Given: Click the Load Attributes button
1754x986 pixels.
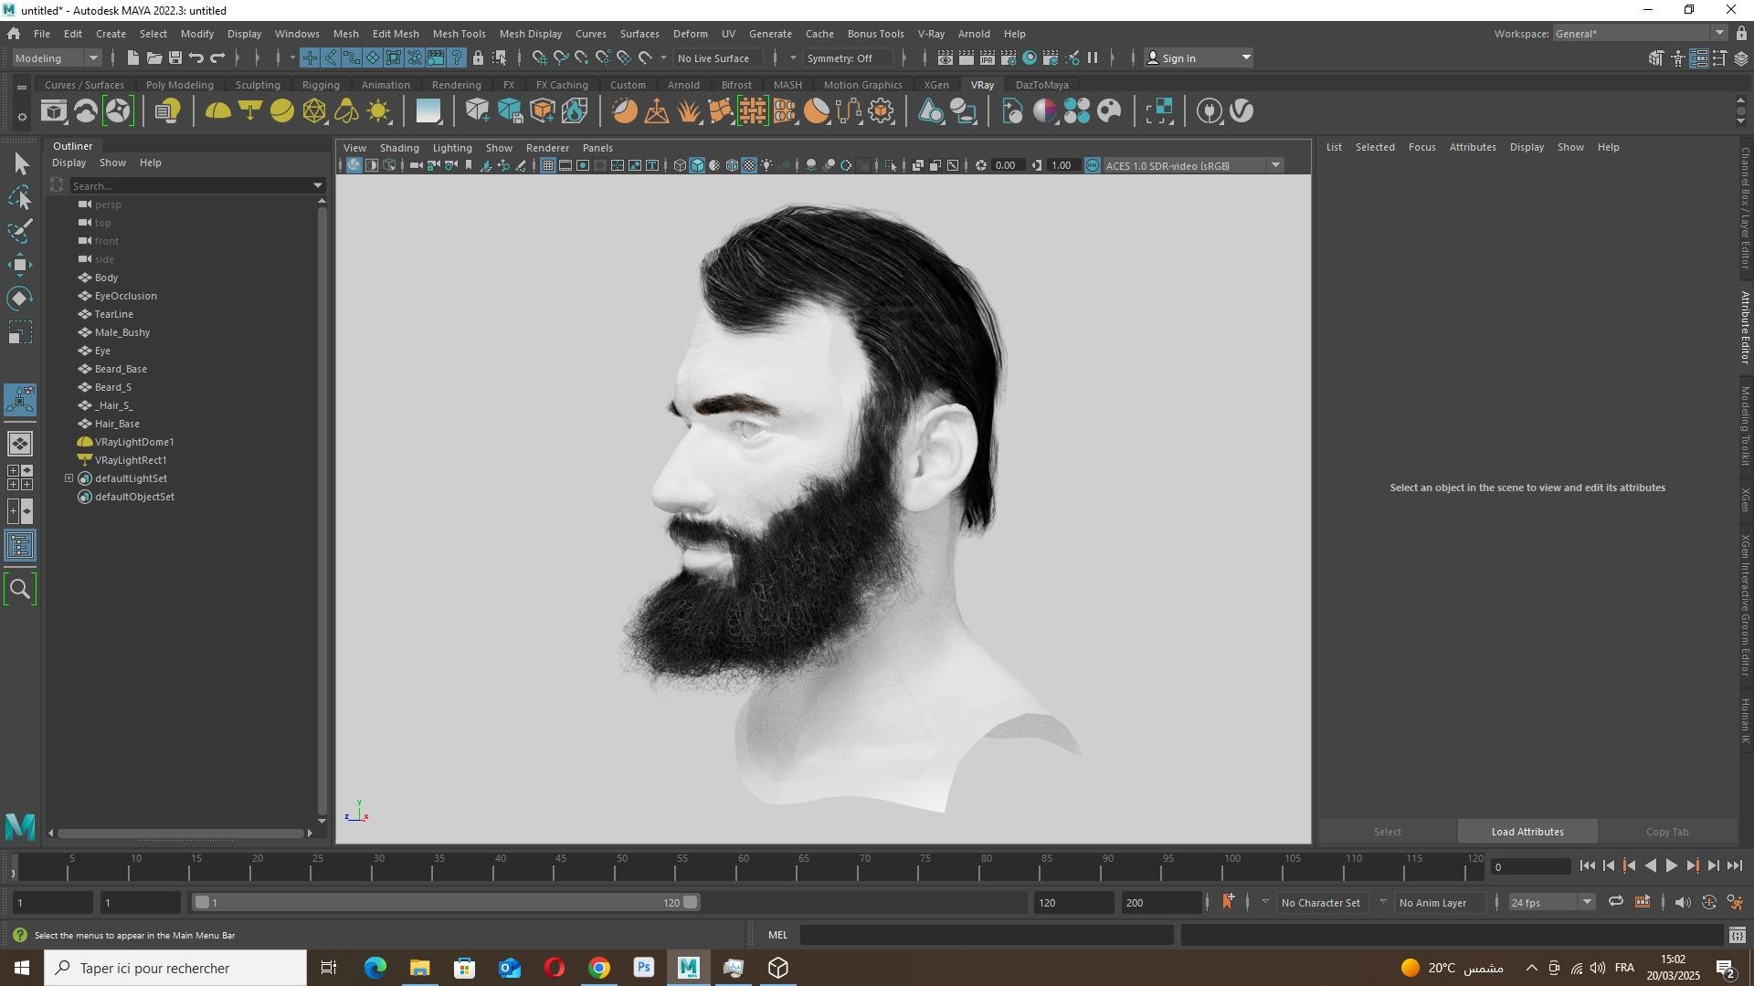Looking at the screenshot, I should (x=1527, y=832).
